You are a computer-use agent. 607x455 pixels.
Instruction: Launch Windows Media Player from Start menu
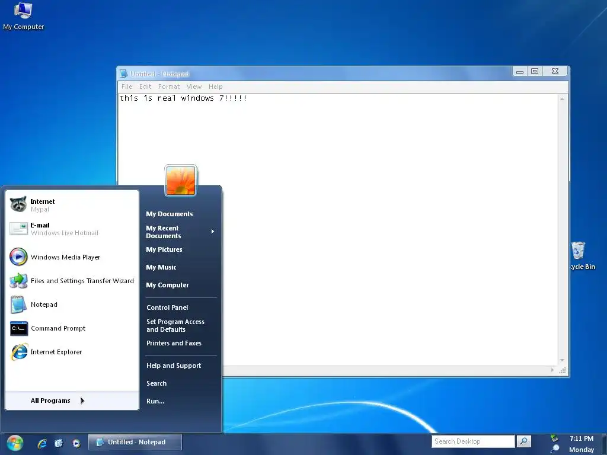tap(72, 257)
